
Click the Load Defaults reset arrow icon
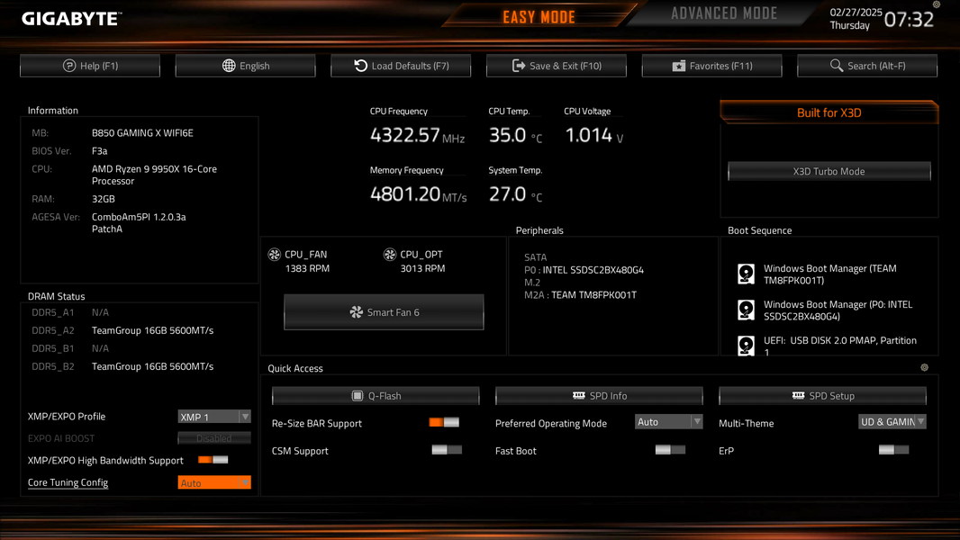pyautogui.click(x=360, y=66)
